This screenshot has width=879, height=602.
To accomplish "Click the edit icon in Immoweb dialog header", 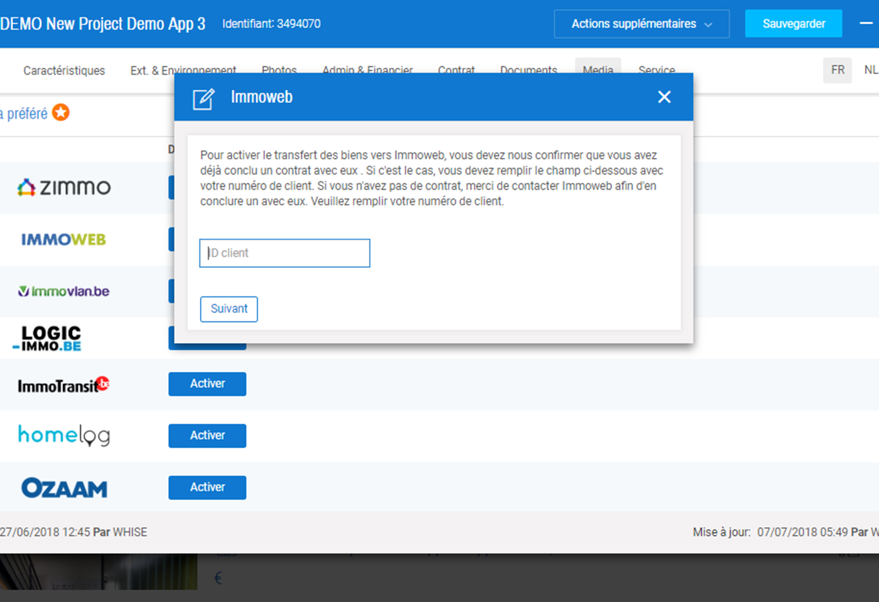I will (203, 98).
